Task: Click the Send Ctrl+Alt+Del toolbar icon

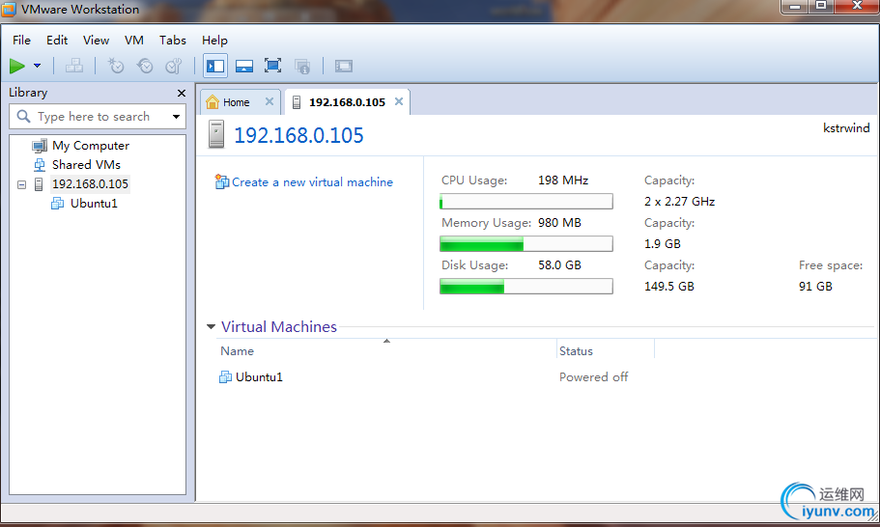Action: click(74, 67)
